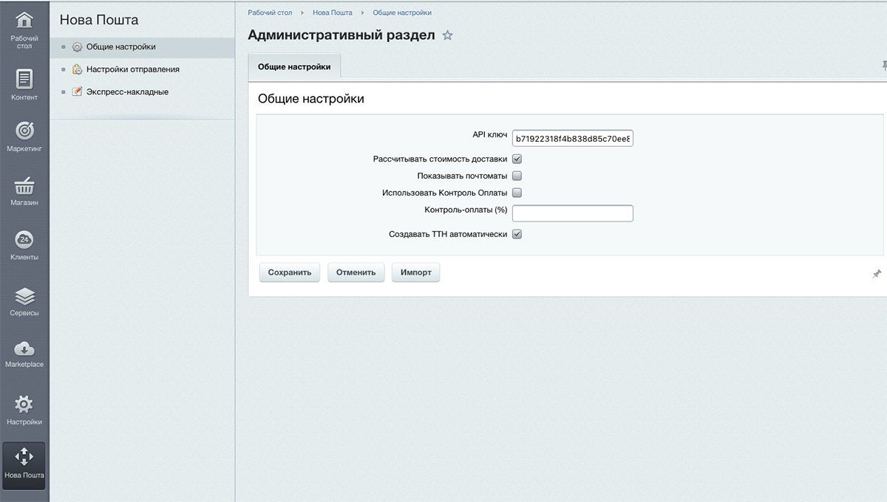Open the Маркетинг sidebar section
The image size is (887, 502).
click(x=24, y=137)
